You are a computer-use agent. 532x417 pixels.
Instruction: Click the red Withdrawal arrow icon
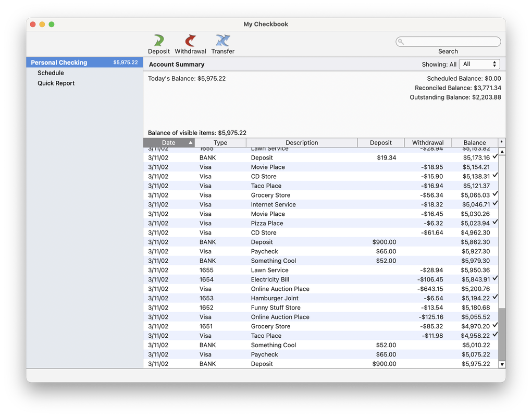[x=190, y=40]
